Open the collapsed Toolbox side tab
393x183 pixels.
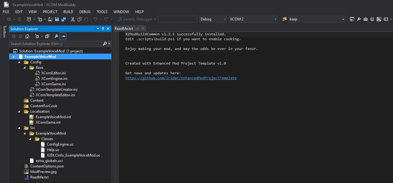pyautogui.click(x=4, y=32)
